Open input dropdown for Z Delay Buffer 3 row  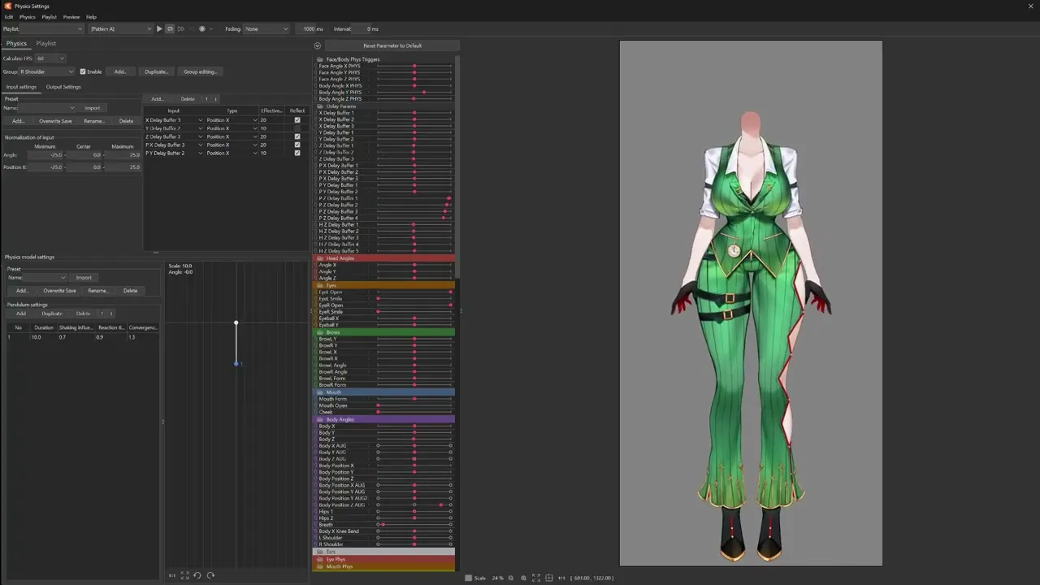click(174, 136)
